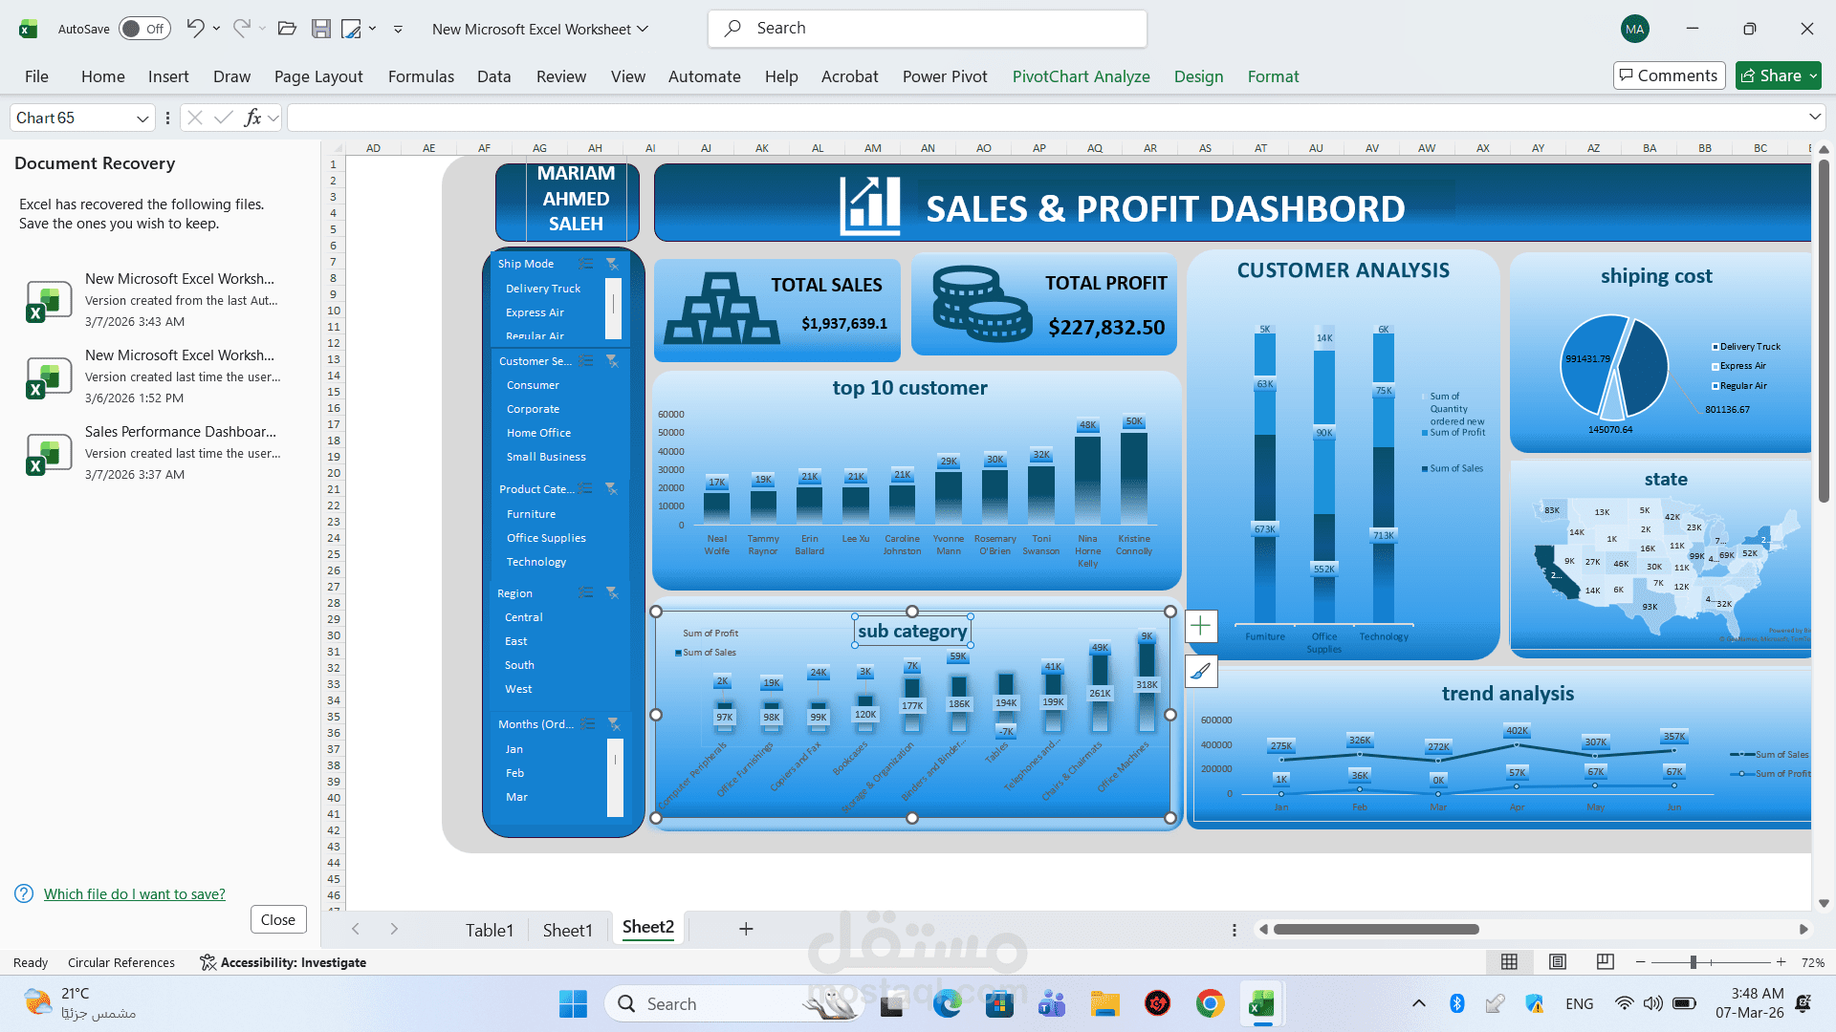
Task: Open the PivotChart Analyze ribbon tab
Action: click(x=1081, y=76)
